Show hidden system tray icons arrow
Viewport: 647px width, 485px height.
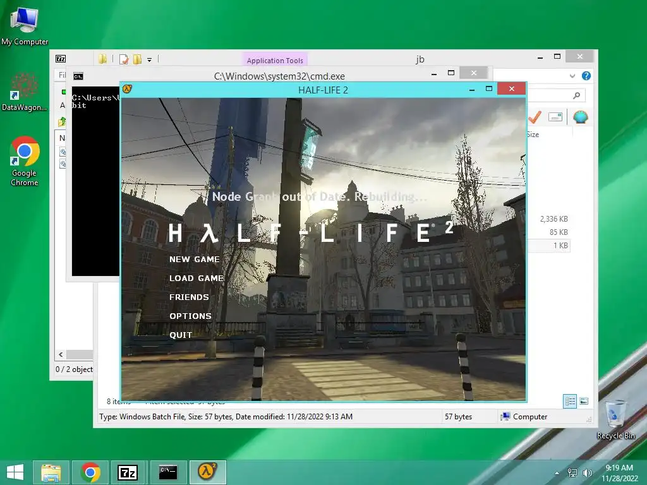click(557, 473)
